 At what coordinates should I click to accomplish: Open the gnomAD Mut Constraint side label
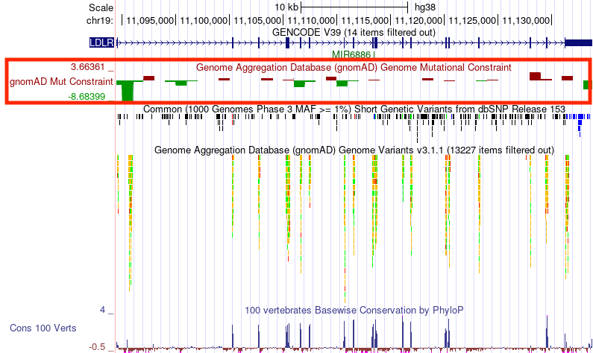point(61,82)
